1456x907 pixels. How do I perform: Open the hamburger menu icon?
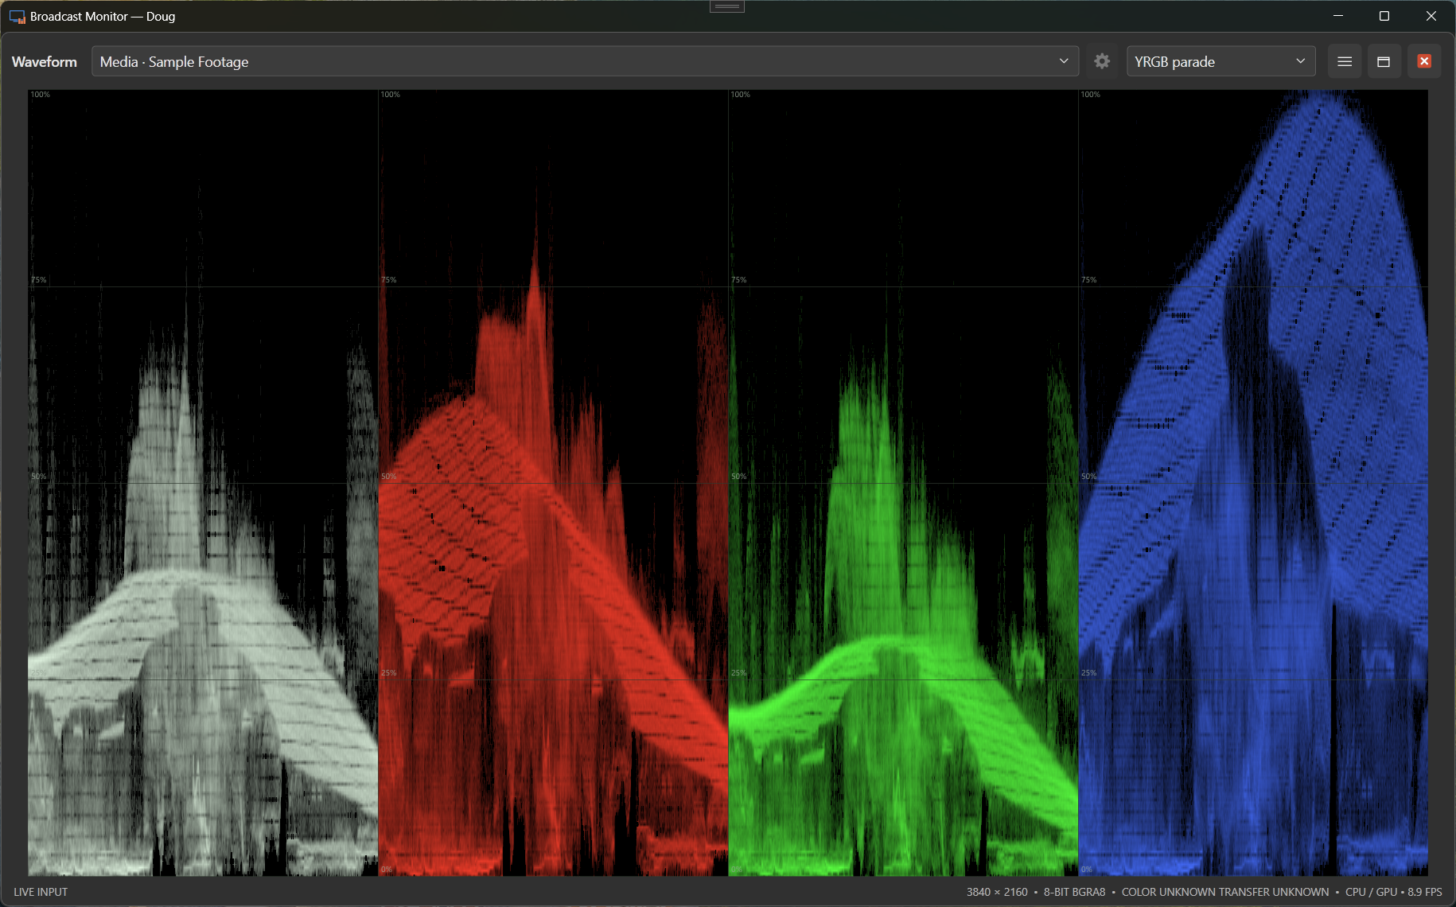click(1345, 61)
